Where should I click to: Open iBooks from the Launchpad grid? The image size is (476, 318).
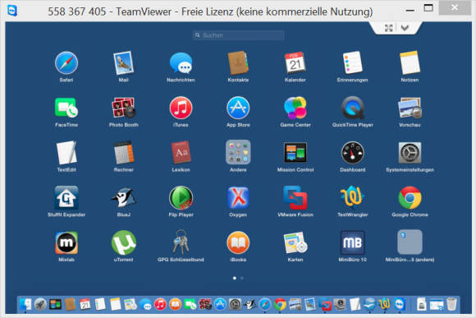pyautogui.click(x=238, y=242)
